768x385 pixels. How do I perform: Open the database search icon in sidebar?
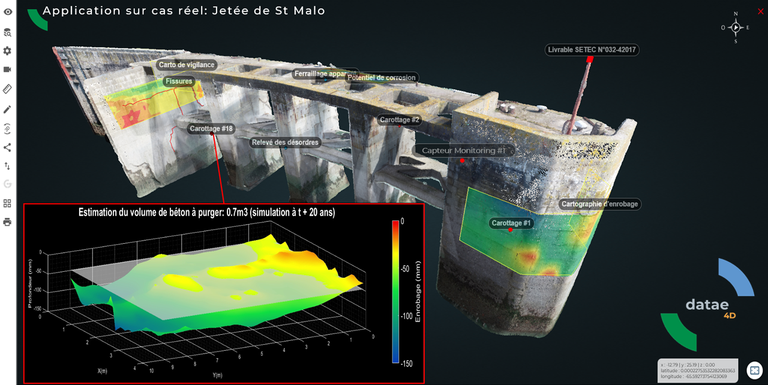tap(8, 32)
